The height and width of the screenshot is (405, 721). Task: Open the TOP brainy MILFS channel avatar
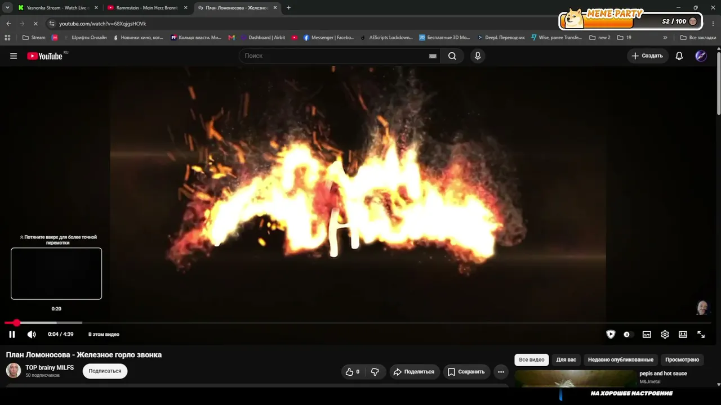tap(14, 371)
